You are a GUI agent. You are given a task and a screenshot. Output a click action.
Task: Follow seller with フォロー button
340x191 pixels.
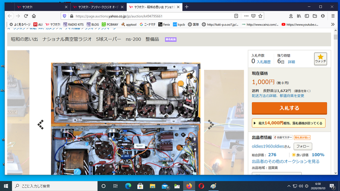pyautogui.click(x=303, y=146)
